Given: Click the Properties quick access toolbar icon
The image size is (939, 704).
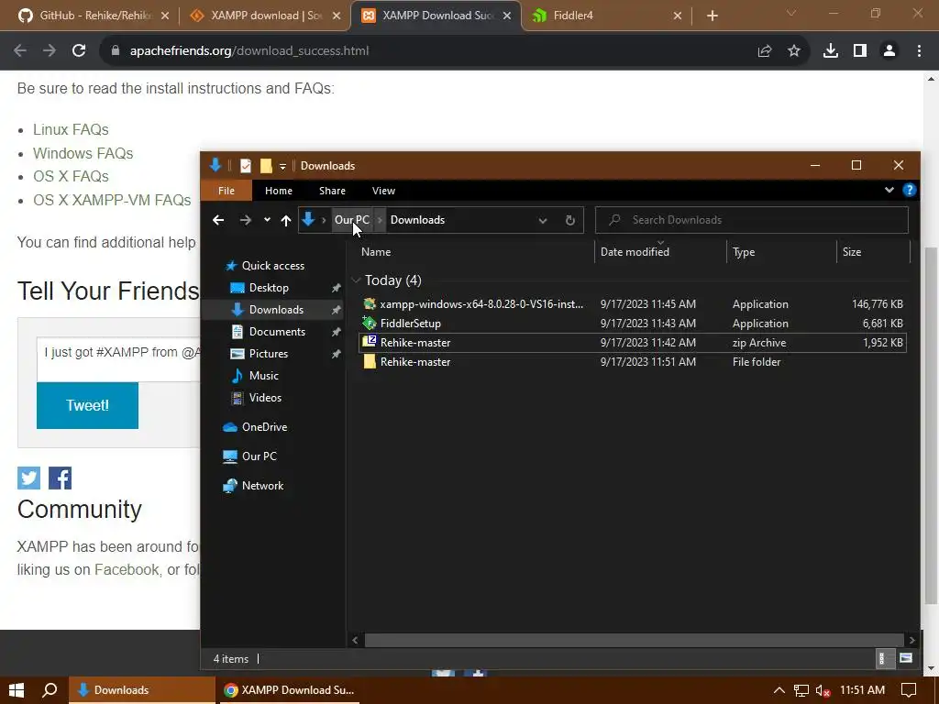Looking at the screenshot, I should click(x=246, y=166).
